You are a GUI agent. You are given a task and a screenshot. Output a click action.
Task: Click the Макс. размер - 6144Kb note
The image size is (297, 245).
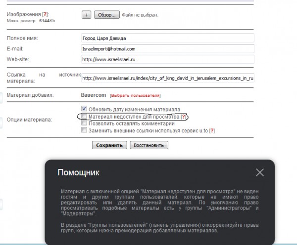[x=31, y=21]
